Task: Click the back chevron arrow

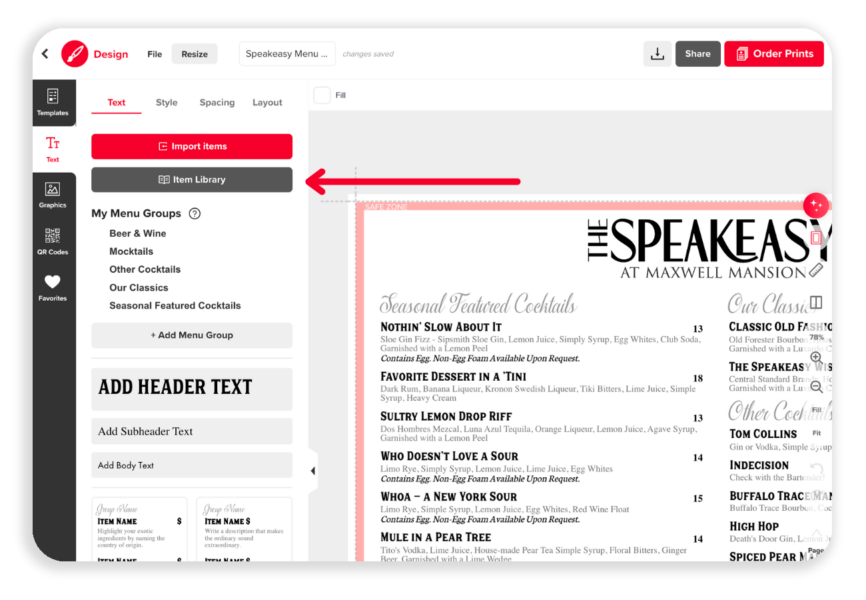Action: [x=45, y=54]
